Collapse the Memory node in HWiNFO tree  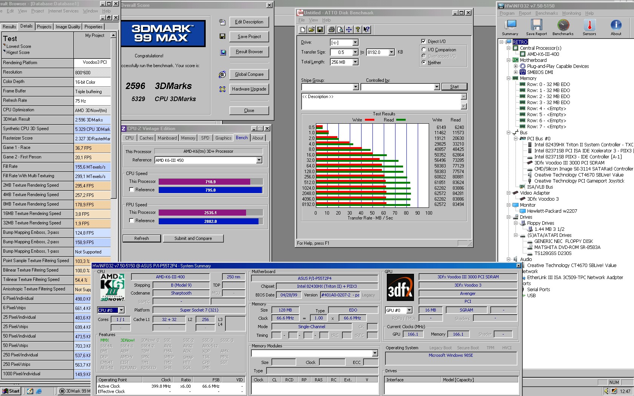click(508, 78)
